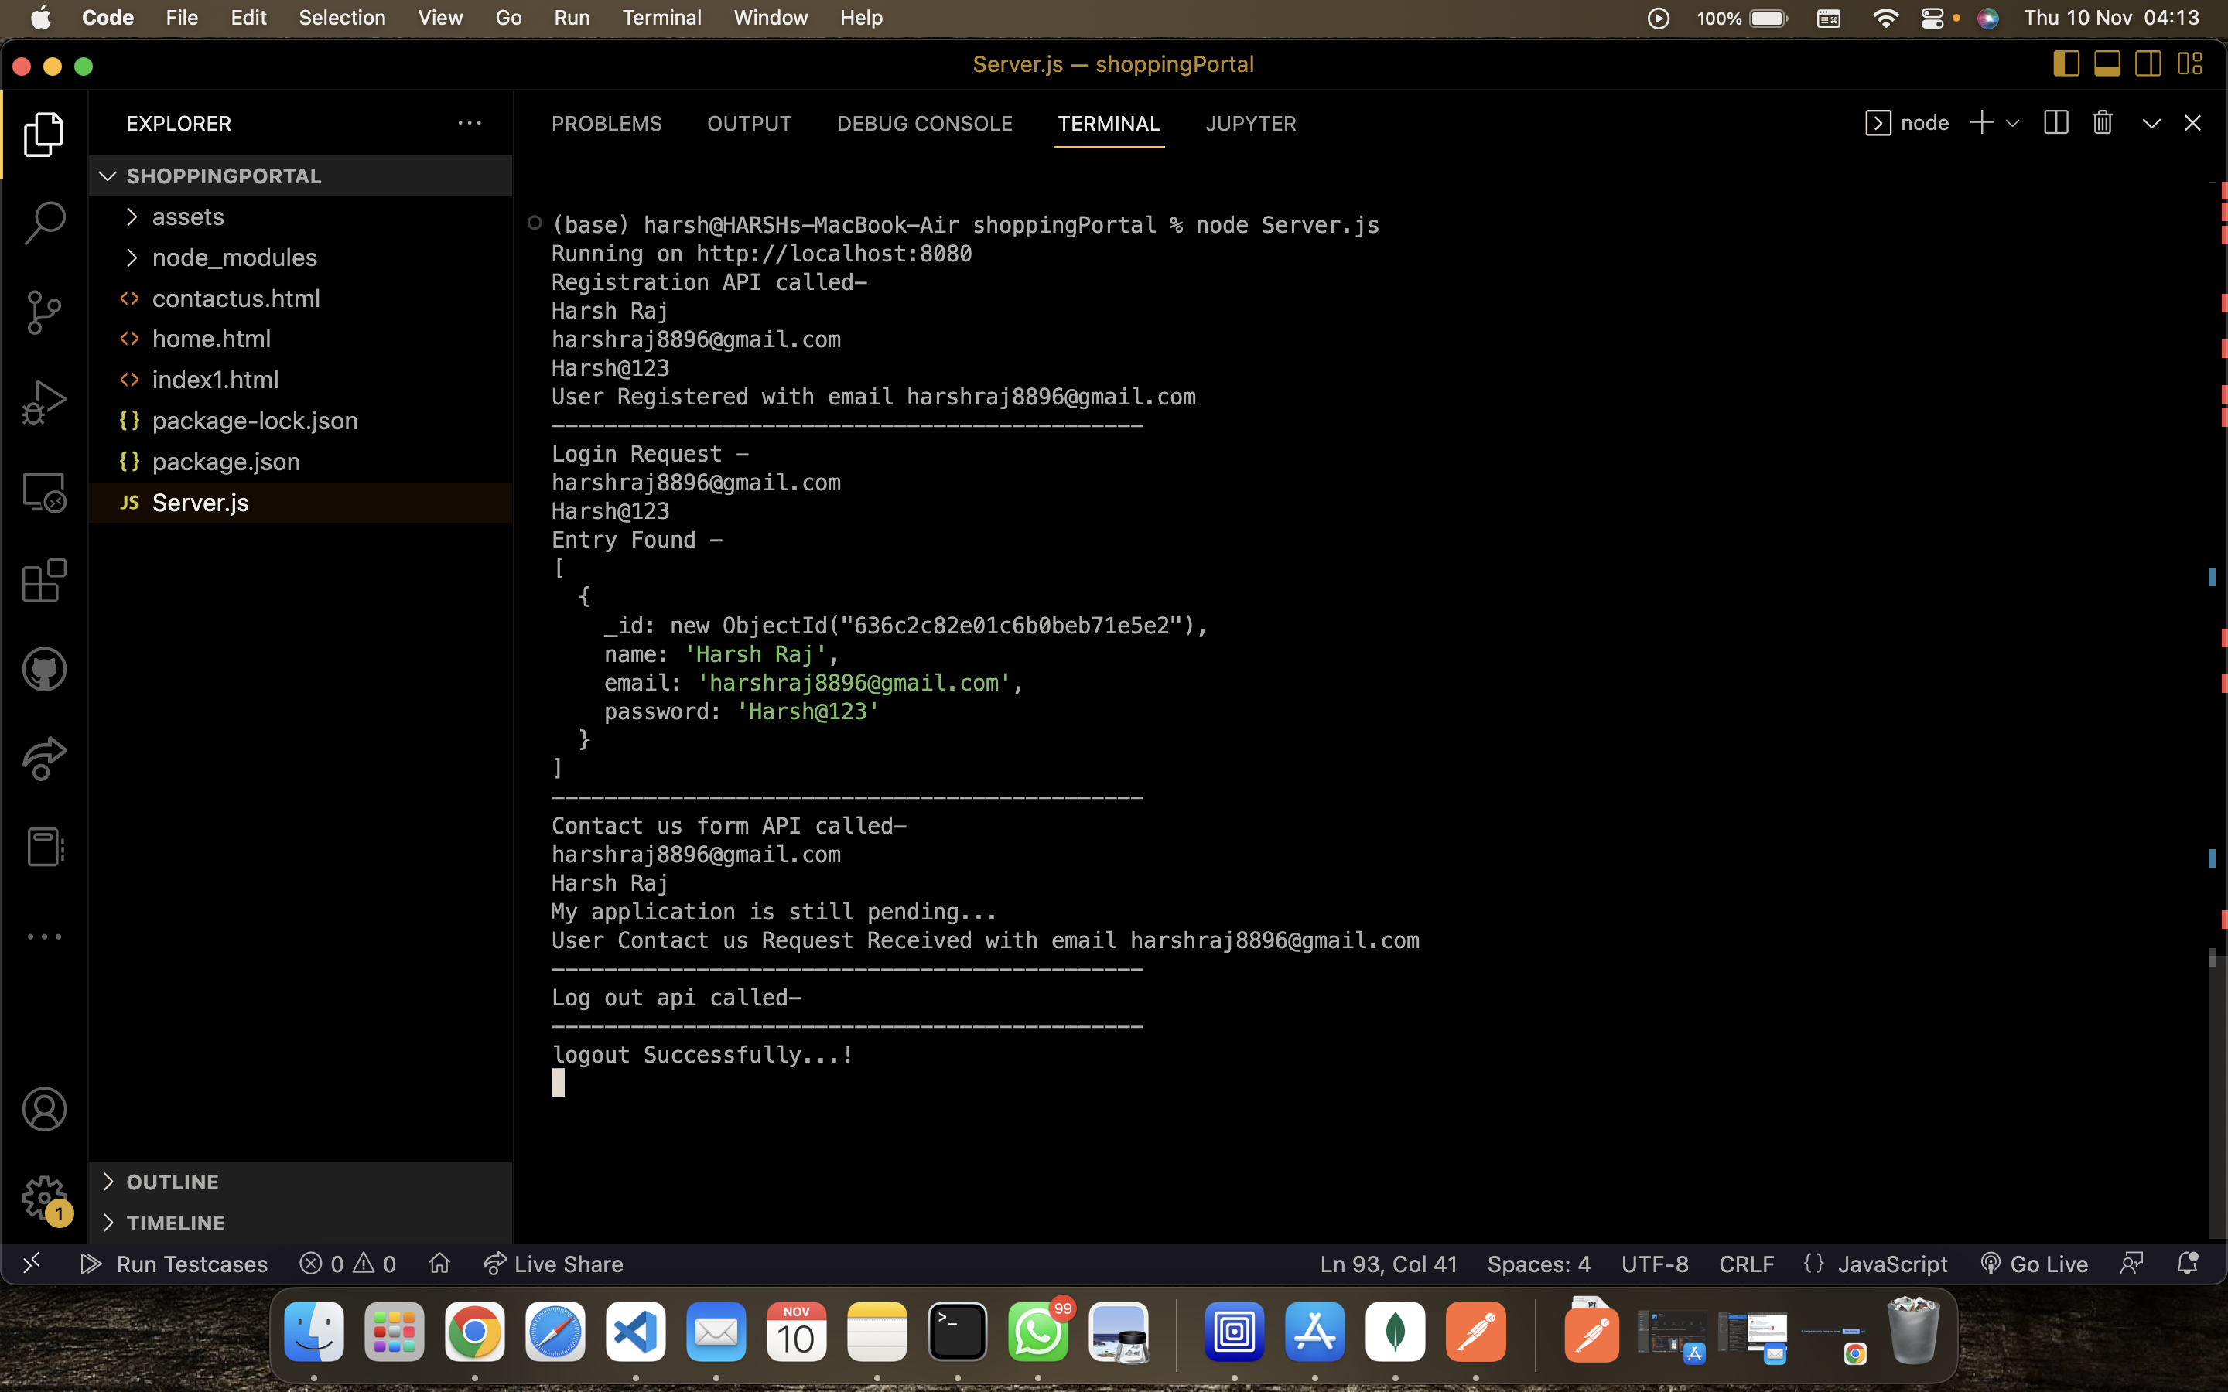Open the launch profile dropdown arrow
The height and width of the screenshot is (1392, 2228).
pyautogui.click(x=2013, y=122)
